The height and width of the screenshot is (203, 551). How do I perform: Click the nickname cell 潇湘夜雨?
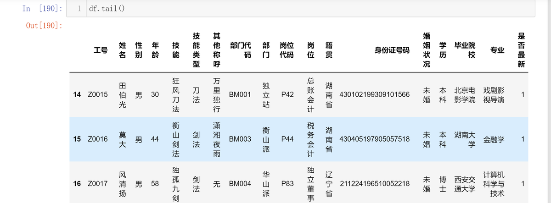point(217,139)
